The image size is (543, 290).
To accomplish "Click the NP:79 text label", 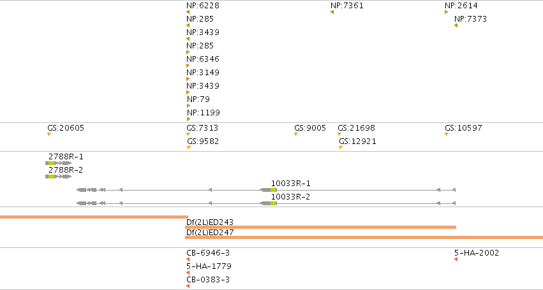I will click(x=198, y=99).
